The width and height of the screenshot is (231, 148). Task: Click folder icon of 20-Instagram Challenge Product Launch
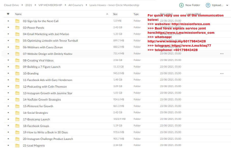(17, 139)
